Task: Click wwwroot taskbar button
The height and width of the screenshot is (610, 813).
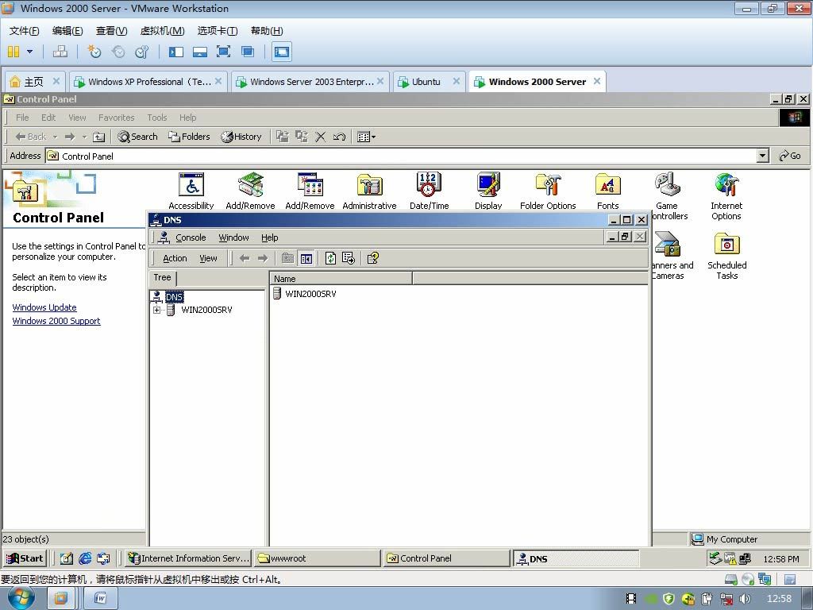Action: [318, 558]
